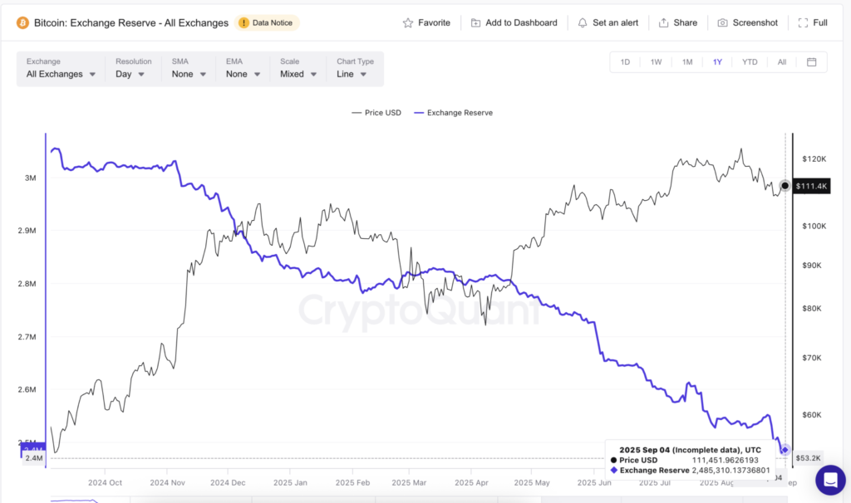The width and height of the screenshot is (851, 503).
Task: Click the Set an alert bell icon
Action: click(583, 22)
